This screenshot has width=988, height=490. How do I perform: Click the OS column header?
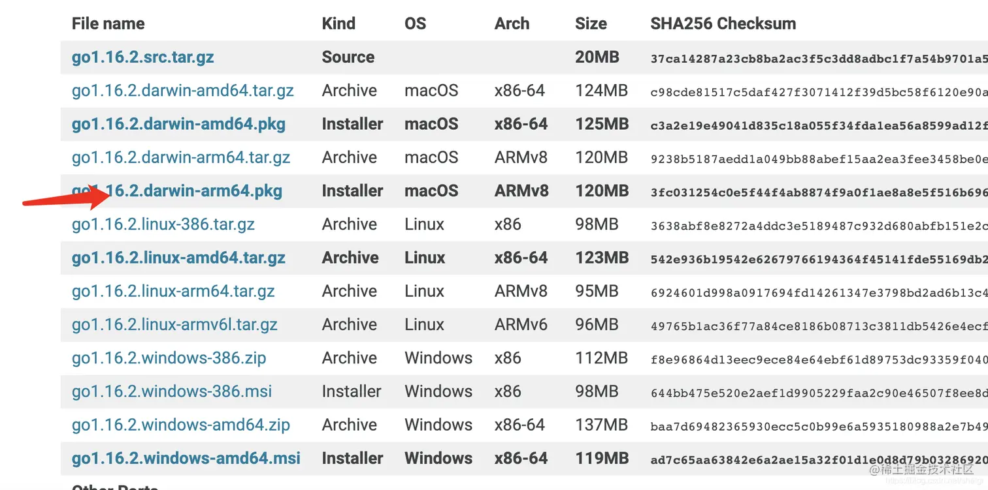pos(415,24)
